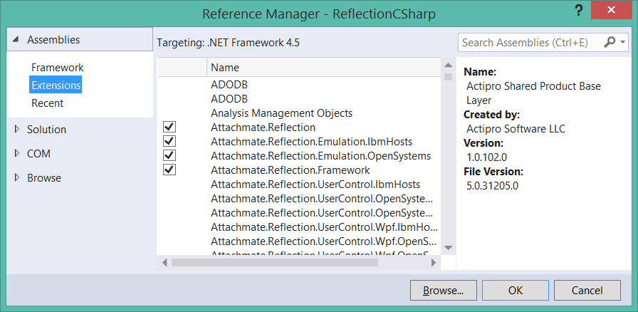
Task: Click the Cancel button
Action: coord(587,291)
